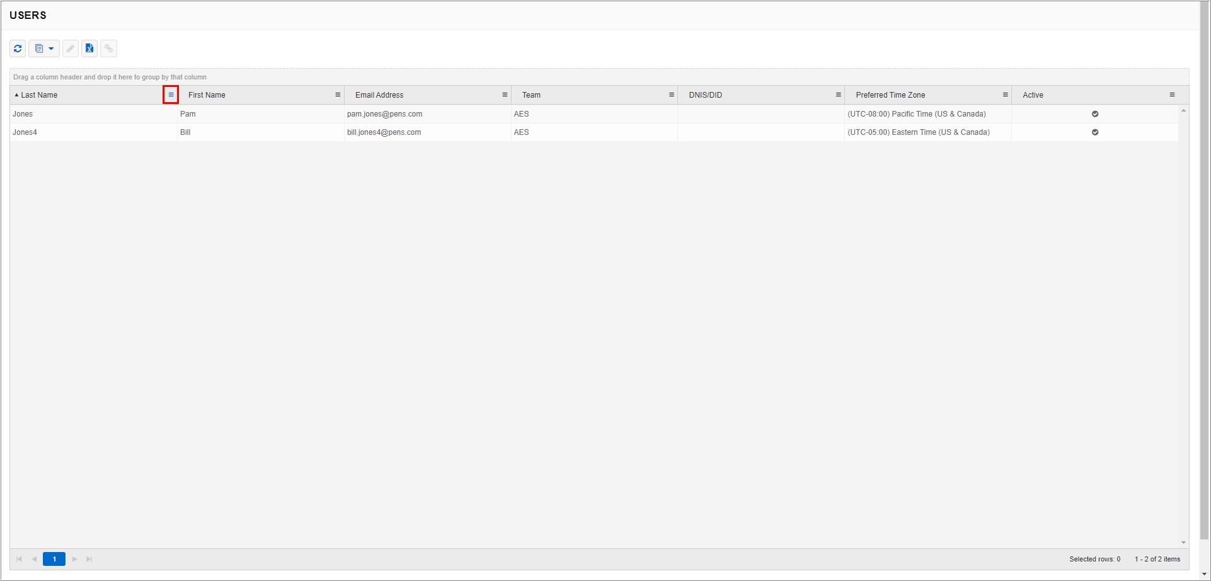Open the DNIS/DID column menu
The width and height of the screenshot is (1211, 581).
click(x=838, y=95)
